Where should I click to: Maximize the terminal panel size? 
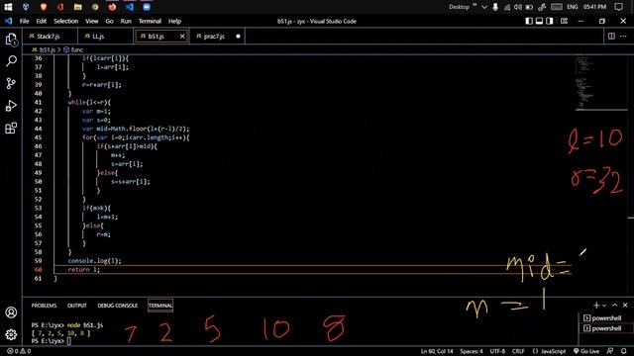tap(615, 306)
